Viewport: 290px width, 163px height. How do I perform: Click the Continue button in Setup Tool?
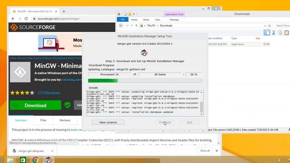(x=165, y=122)
